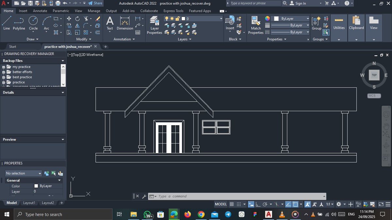Toggle dynamic input in status bar
The height and width of the screenshot is (220, 392).
point(251,204)
